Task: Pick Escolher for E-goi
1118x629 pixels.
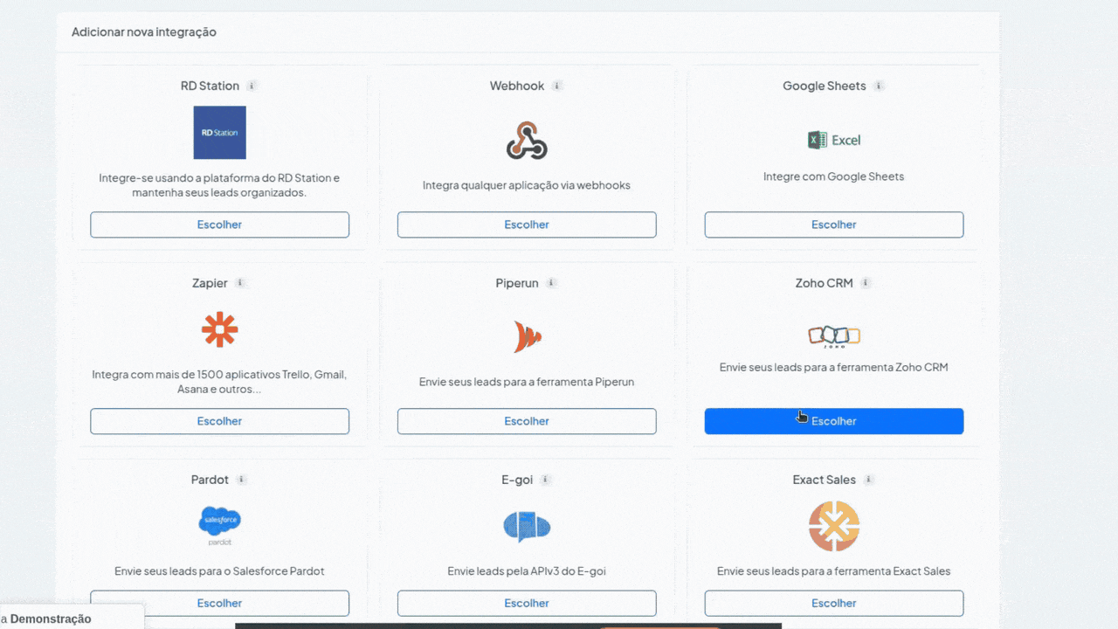Action: point(527,603)
